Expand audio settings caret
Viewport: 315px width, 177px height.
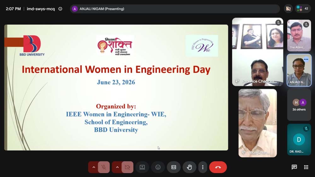tap(94, 167)
